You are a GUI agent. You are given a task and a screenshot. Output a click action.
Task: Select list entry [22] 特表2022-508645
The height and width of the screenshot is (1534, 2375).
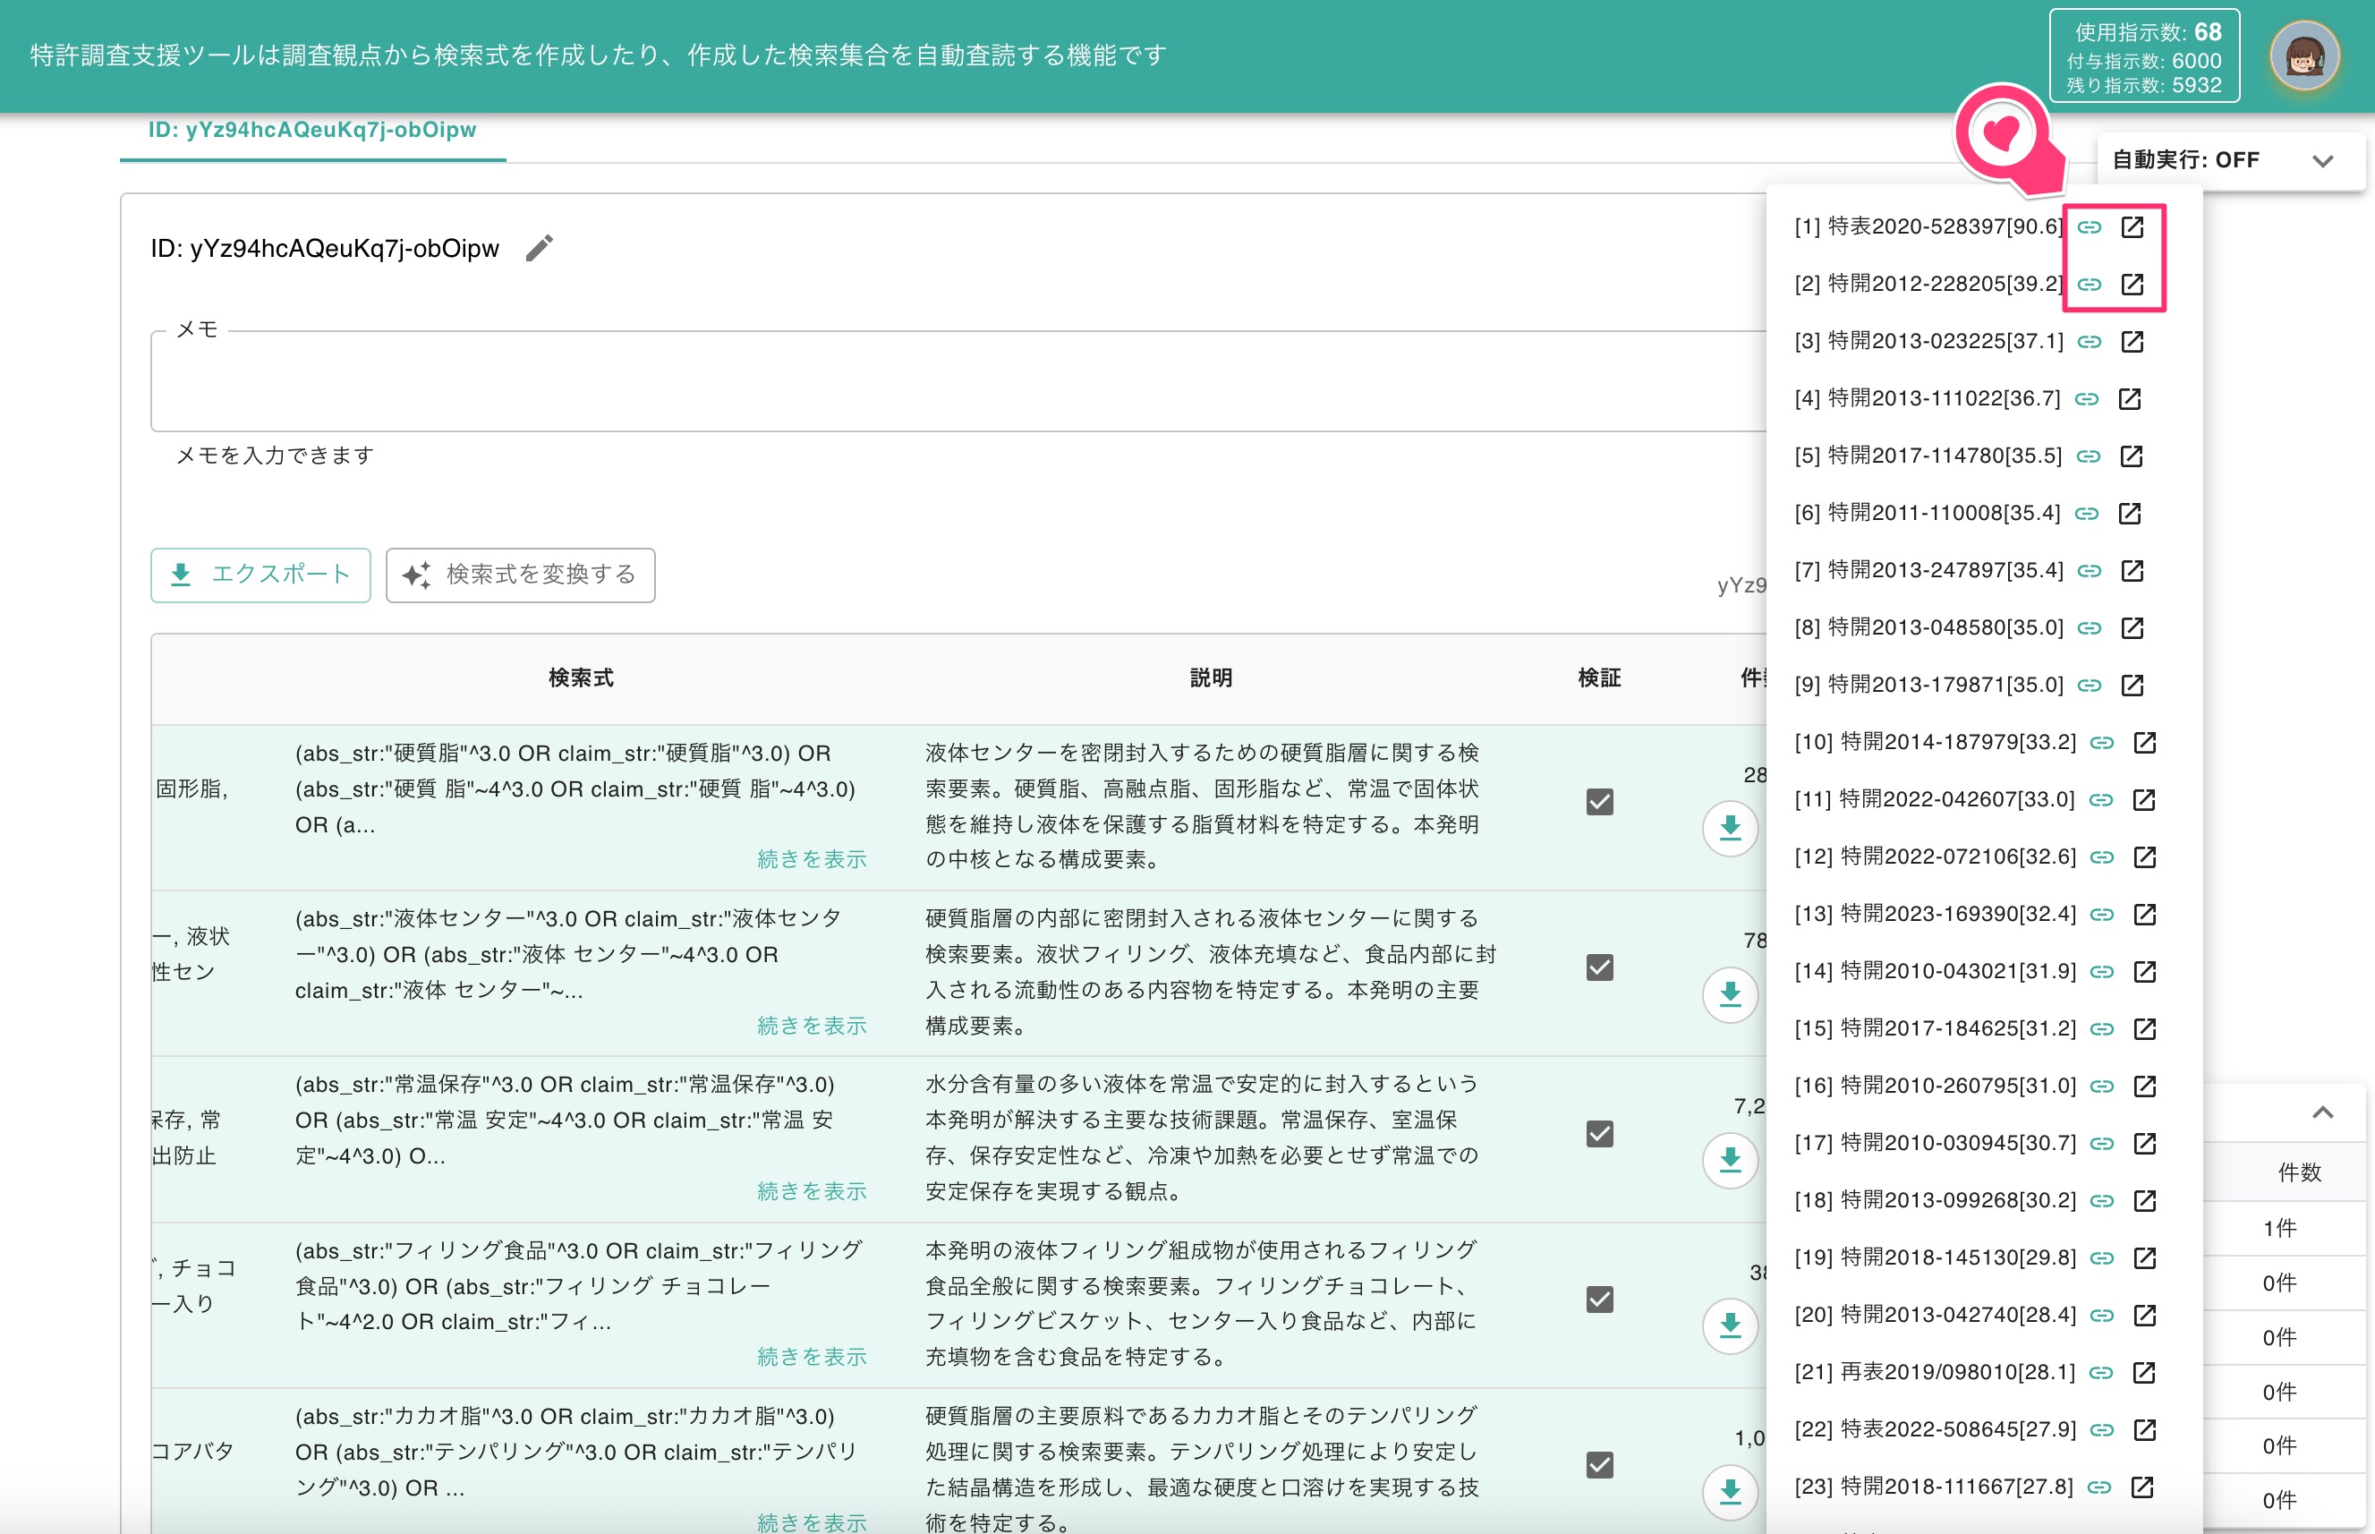pyautogui.click(x=1935, y=1429)
